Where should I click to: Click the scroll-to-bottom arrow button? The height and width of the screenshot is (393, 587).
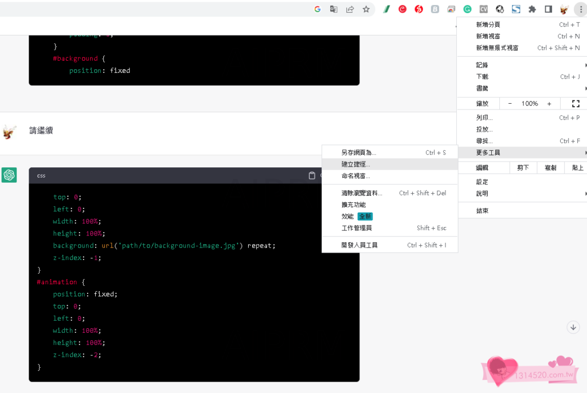(573, 327)
